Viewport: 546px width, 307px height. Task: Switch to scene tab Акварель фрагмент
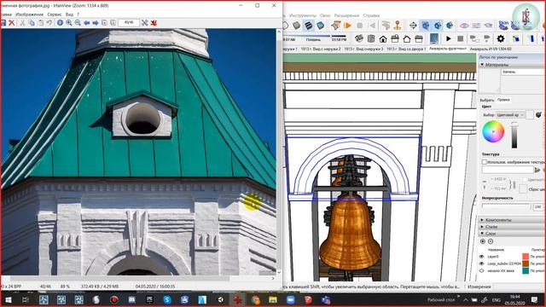click(447, 49)
